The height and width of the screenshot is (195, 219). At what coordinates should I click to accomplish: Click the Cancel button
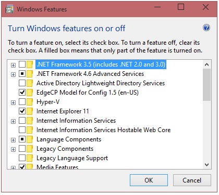point(192,180)
